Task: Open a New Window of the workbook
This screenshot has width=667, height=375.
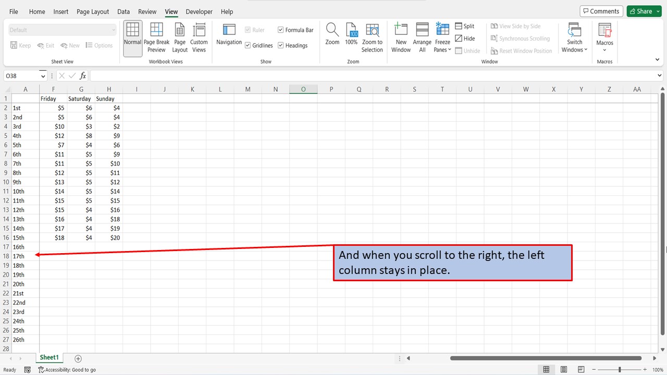Action: pyautogui.click(x=401, y=36)
